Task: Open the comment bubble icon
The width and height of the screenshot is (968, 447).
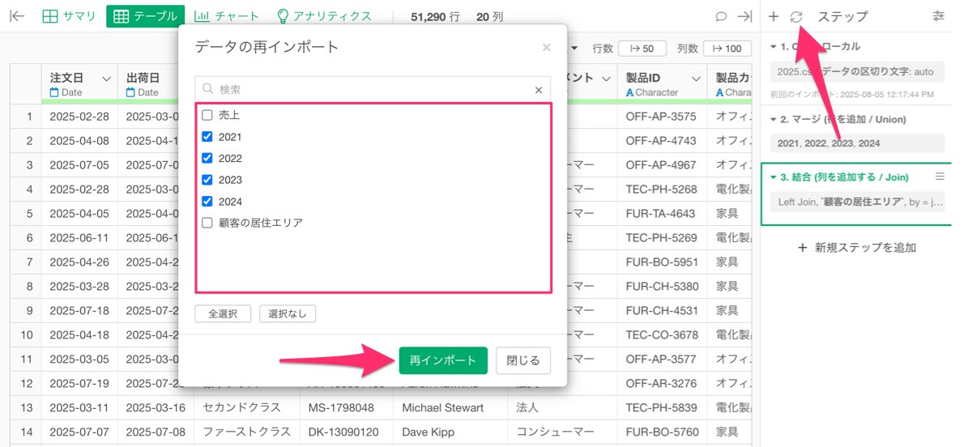Action: 721,16
